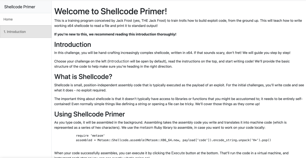Viewport: 306px width, 158px height.
Task: Click the Introduction section heading
Action: coord(73,44)
